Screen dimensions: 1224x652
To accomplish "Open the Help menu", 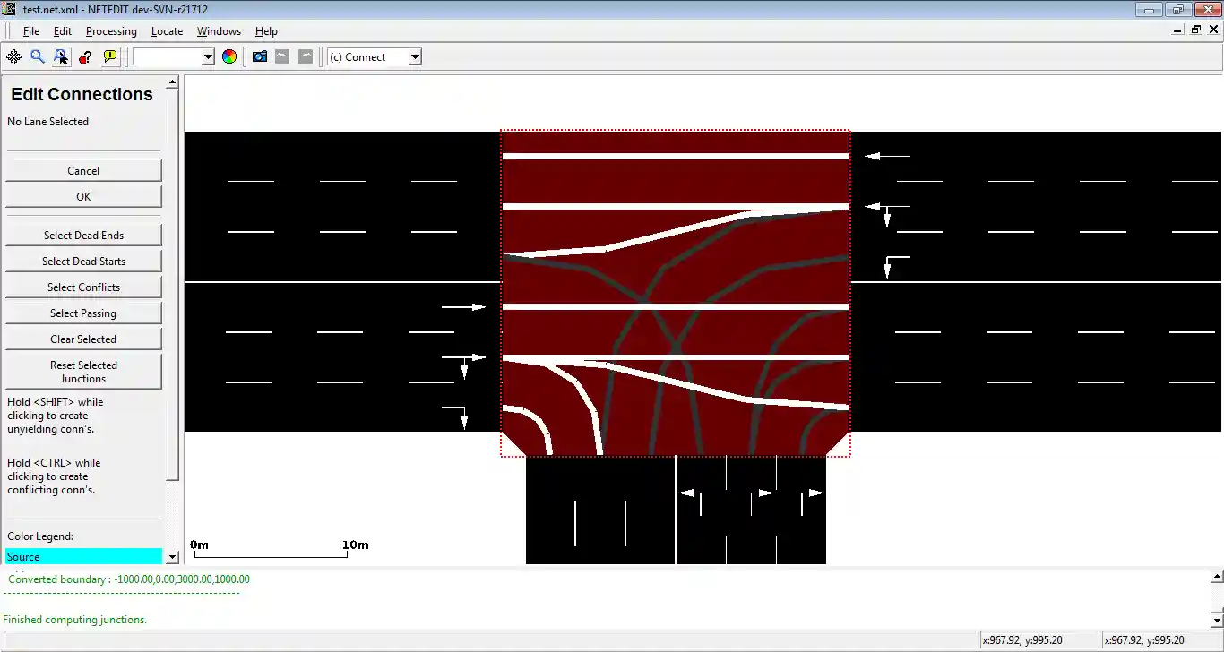I will 266,31.
